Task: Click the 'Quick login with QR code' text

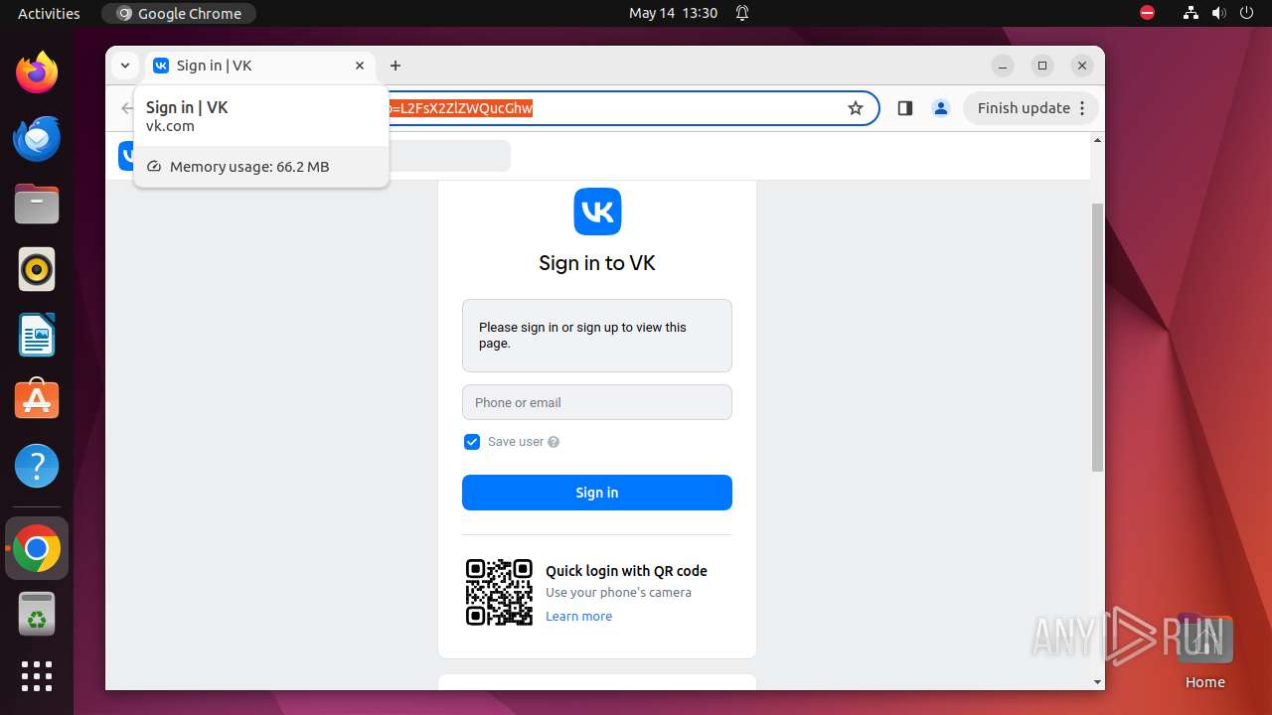Action: pyautogui.click(x=626, y=571)
